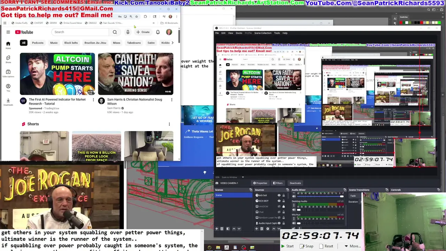Viewport: 446px width, 251px height.
Task: Open the You section in sidebar
Action: (x=8, y=88)
